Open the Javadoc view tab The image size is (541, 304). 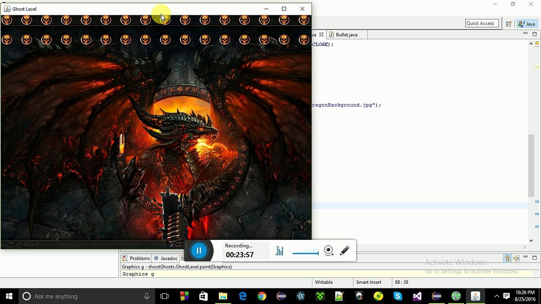point(166,258)
